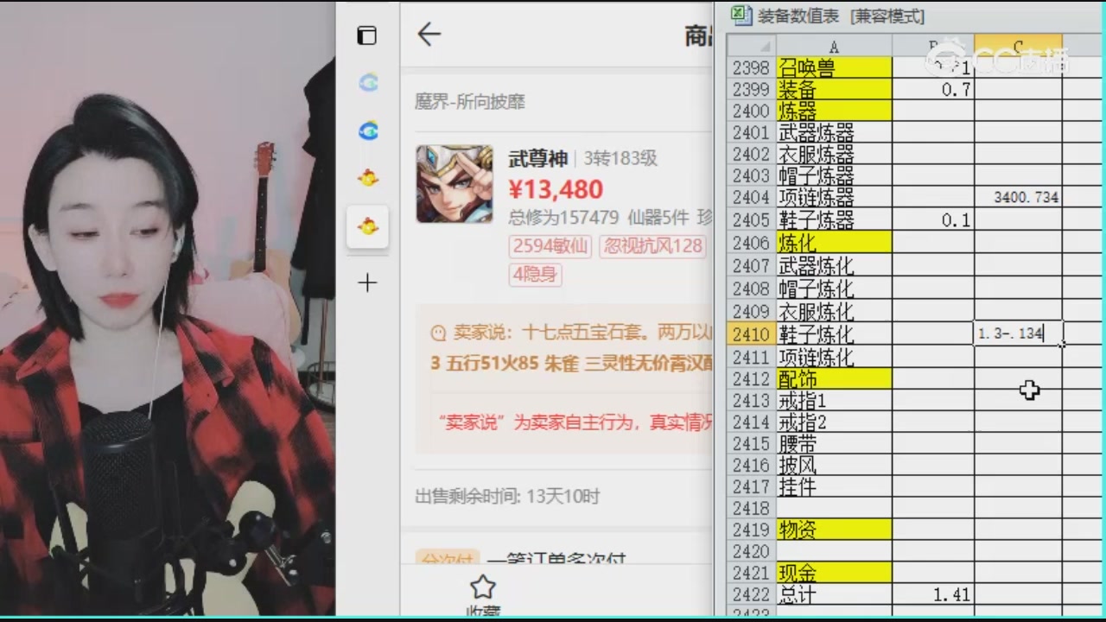
Task: Click the 魔界-所向披靡 server text
Action: (470, 102)
